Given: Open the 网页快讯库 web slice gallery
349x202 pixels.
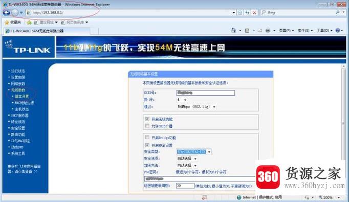Looking at the screenshot, I should pyautogui.click(x=75, y=23).
